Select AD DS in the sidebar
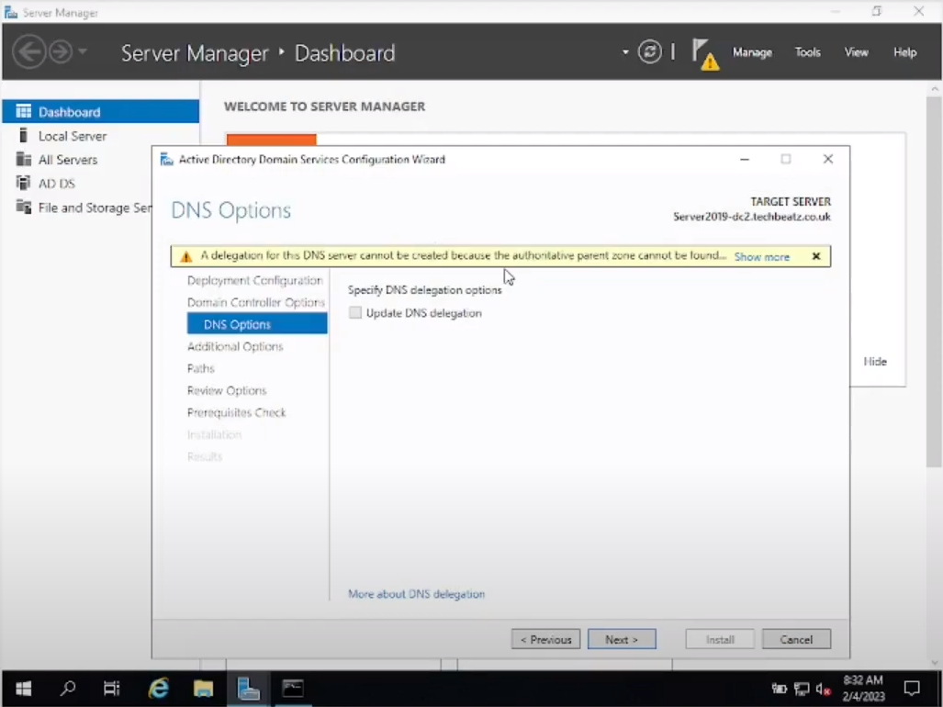This screenshot has width=943, height=707. coord(57,183)
